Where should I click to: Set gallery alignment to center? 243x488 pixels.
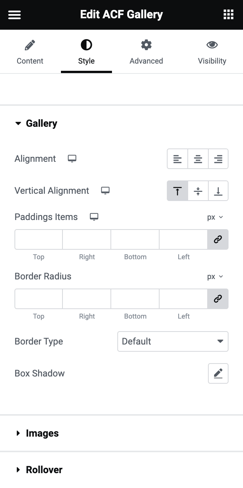coord(198,159)
